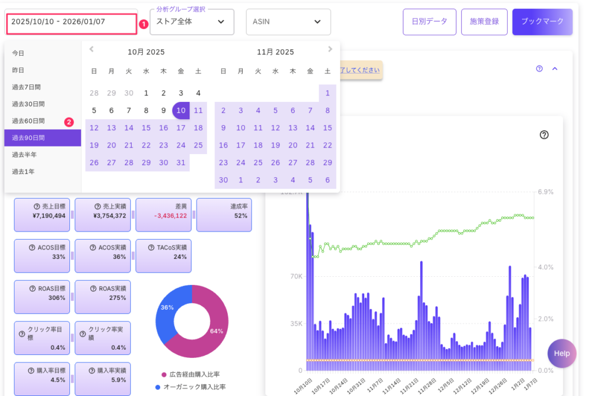Click help icon next to 売上目標
Viewport: 592px width, 396px height.
[x=36, y=207]
